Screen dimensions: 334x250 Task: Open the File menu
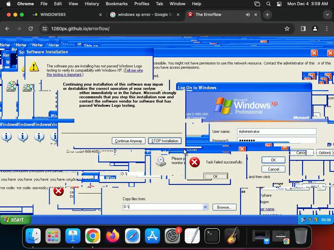(44, 4)
